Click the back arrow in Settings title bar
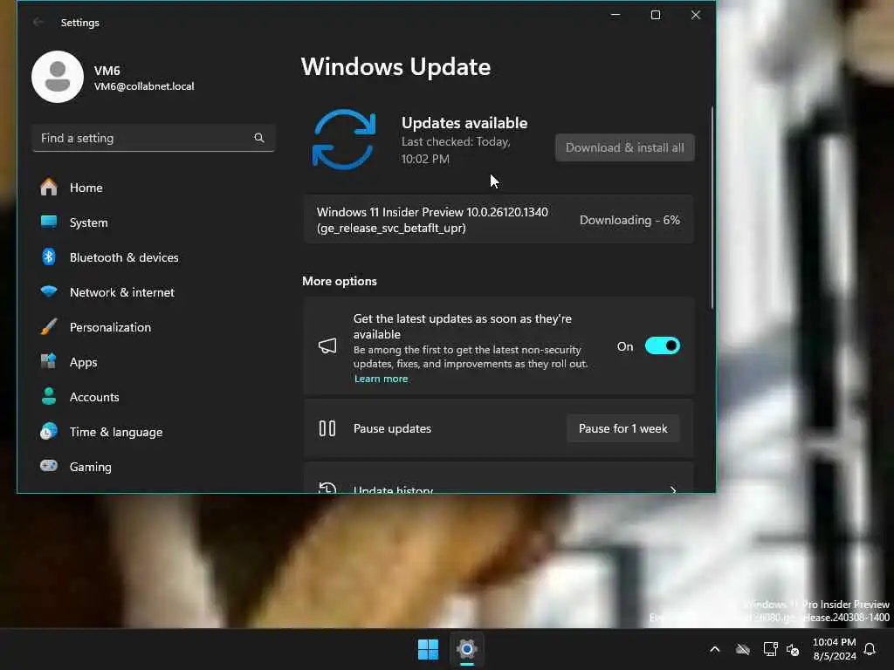The width and height of the screenshot is (894, 670). [x=38, y=22]
